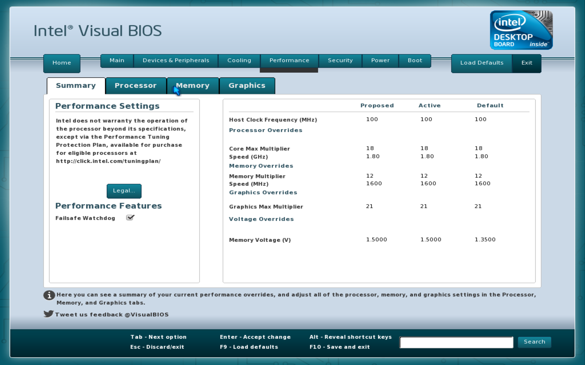Switch to the Processor sub-tab
The height and width of the screenshot is (365, 585).
click(136, 86)
